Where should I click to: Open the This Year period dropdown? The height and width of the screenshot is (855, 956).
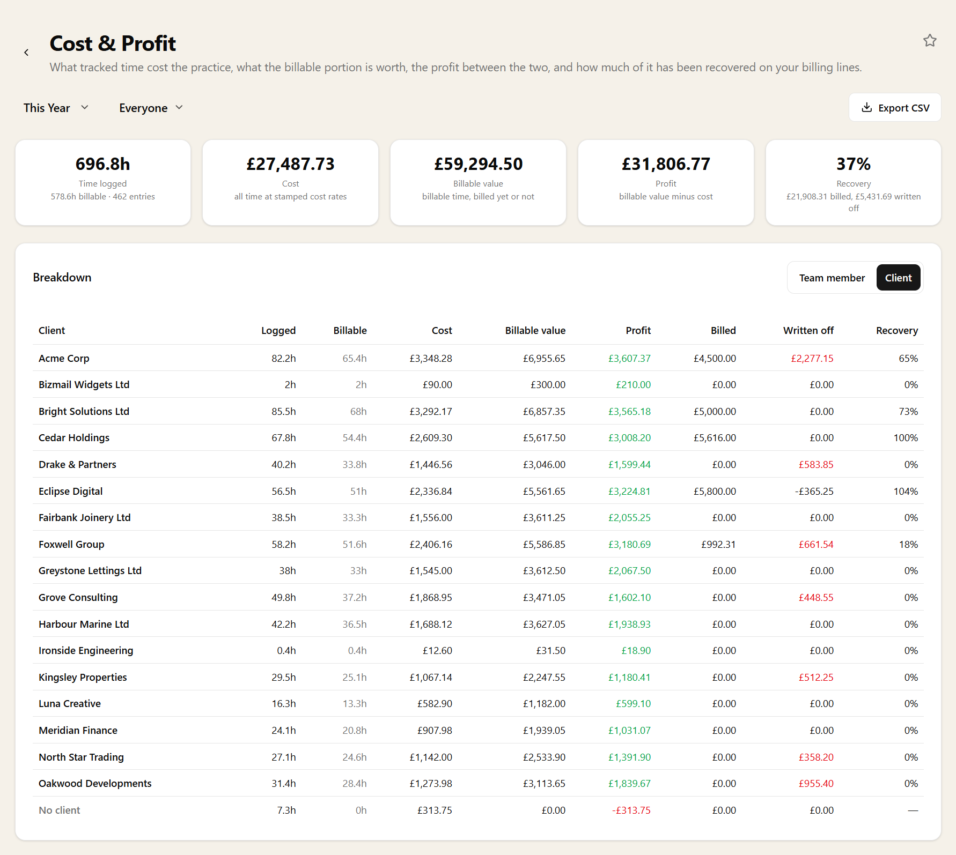[x=56, y=108]
